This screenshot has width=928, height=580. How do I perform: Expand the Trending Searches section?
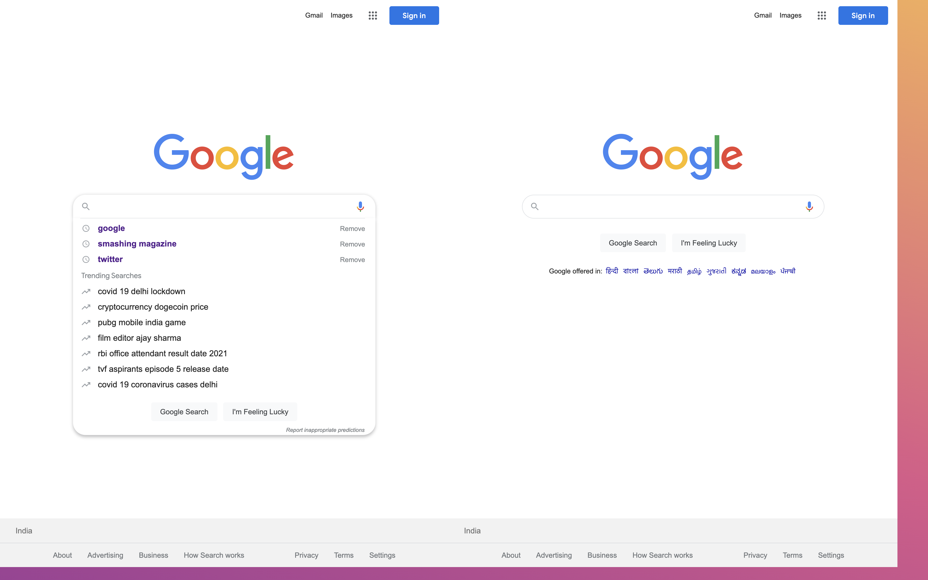point(111,275)
